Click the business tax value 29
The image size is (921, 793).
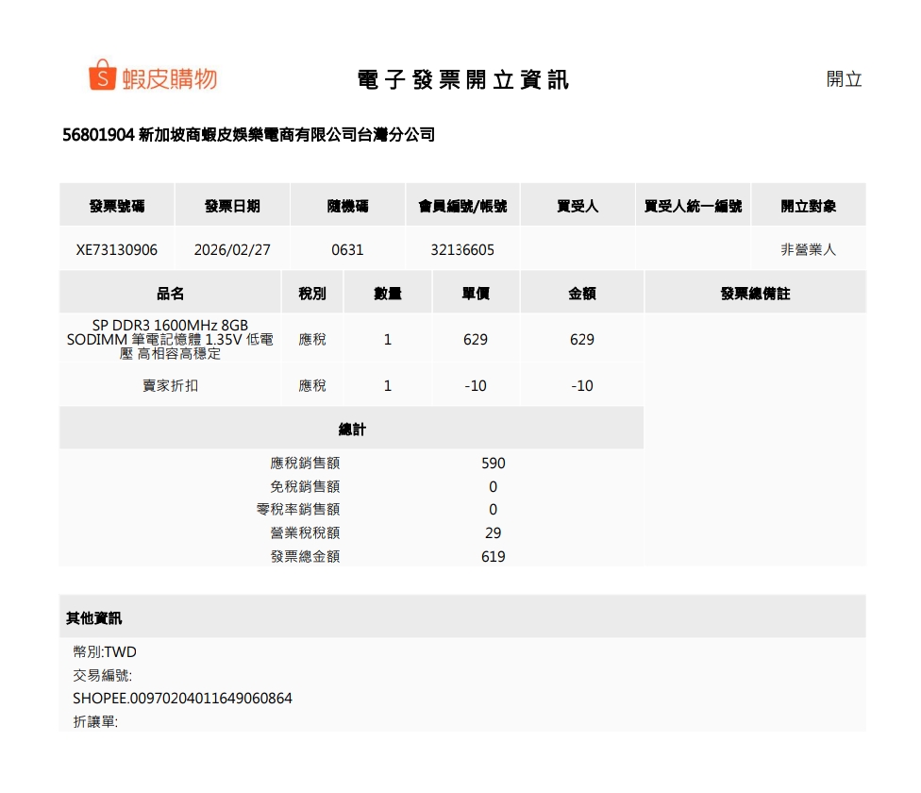coord(494,533)
